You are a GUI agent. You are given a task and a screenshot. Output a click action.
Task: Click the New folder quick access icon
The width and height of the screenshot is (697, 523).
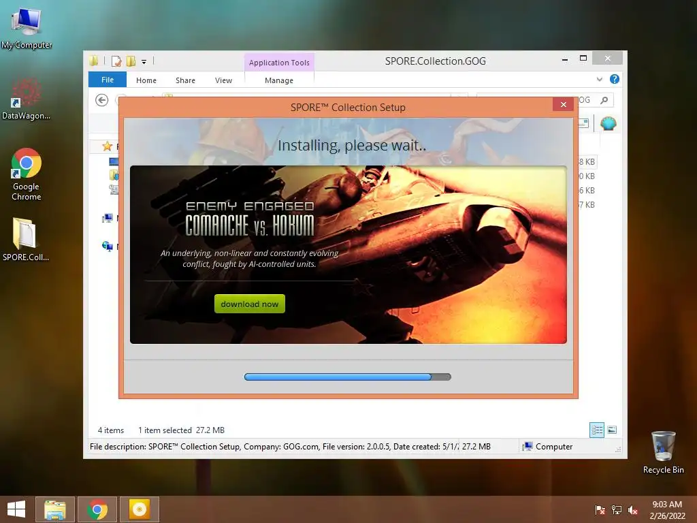coord(131,61)
